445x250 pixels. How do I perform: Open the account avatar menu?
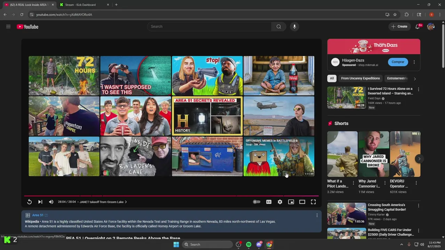pos(431,27)
